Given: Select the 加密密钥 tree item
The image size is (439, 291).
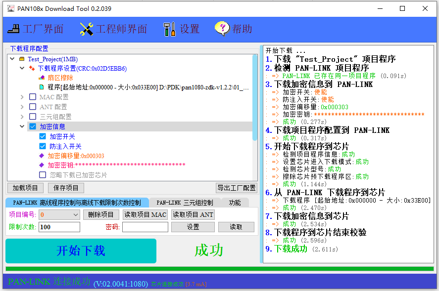Looking at the screenshot, I should click(116, 165).
